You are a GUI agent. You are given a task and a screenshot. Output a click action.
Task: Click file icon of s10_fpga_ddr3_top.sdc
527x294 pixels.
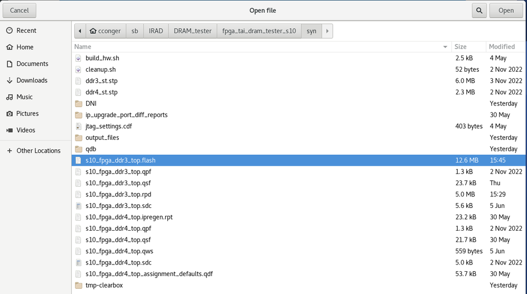coord(78,206)
